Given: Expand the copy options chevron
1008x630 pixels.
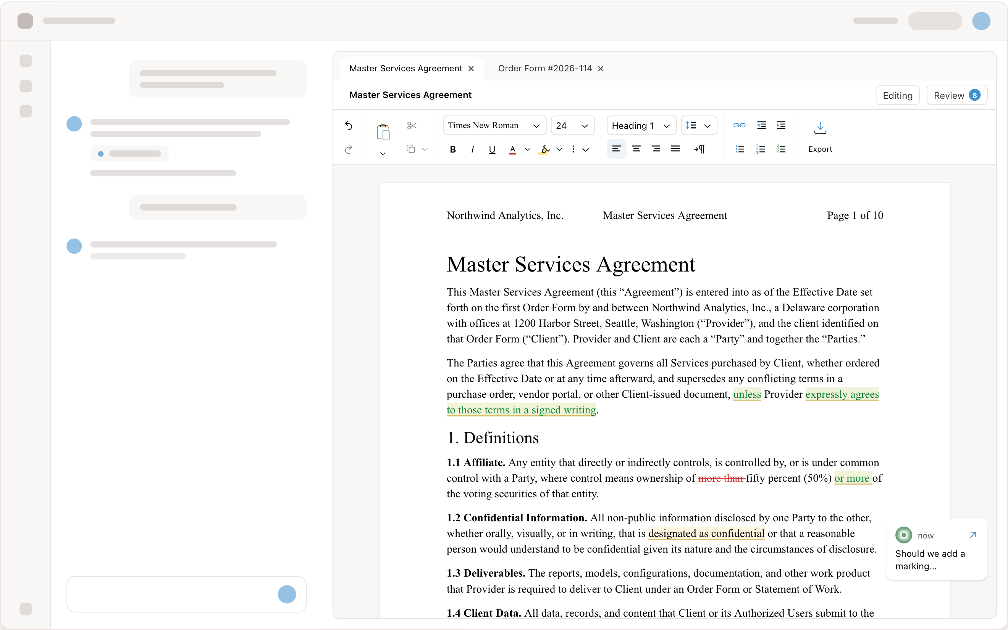Looking at the screenshot, I should click(425, 149).
